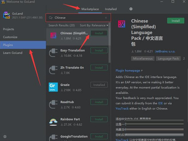
Task: Open the Sort By Relevance dropdown
Action: 94,25
